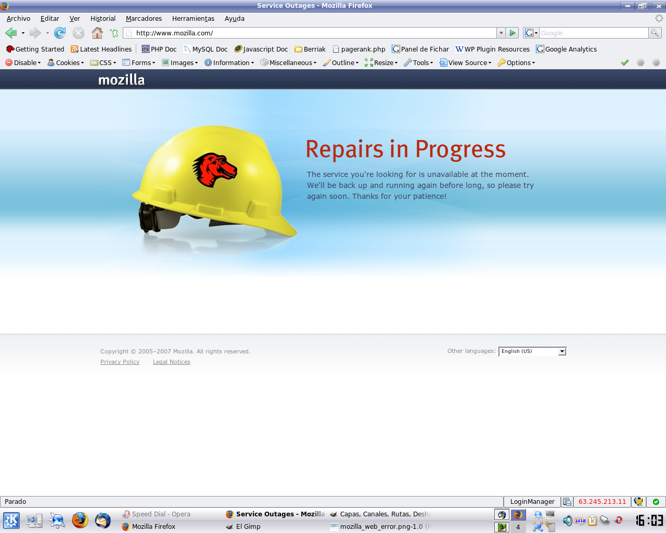
Task: Click the red Opera tray icon
Action: coord(619,520)
